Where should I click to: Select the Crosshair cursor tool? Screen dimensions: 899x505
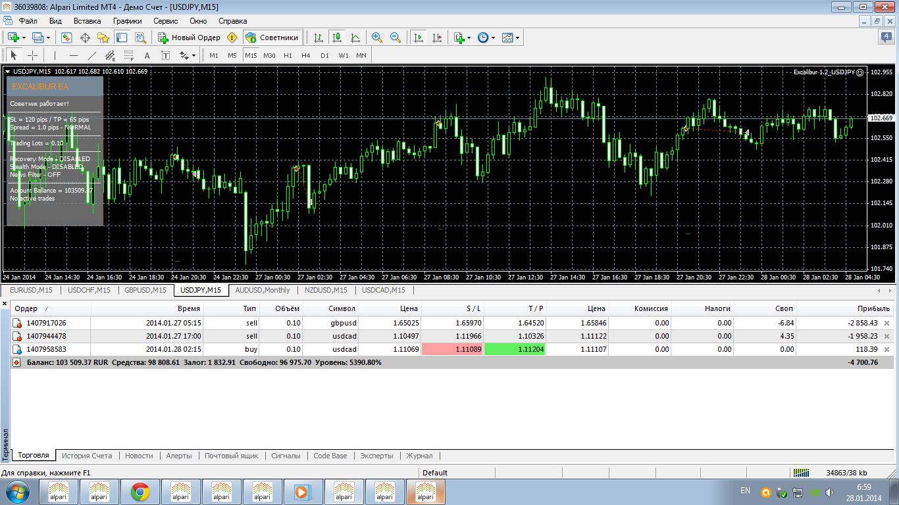coord(32,55)
